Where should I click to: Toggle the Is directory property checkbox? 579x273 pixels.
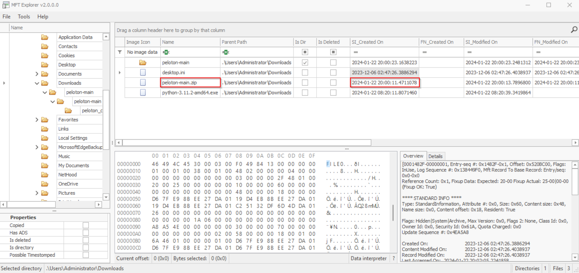click(86, 248)
